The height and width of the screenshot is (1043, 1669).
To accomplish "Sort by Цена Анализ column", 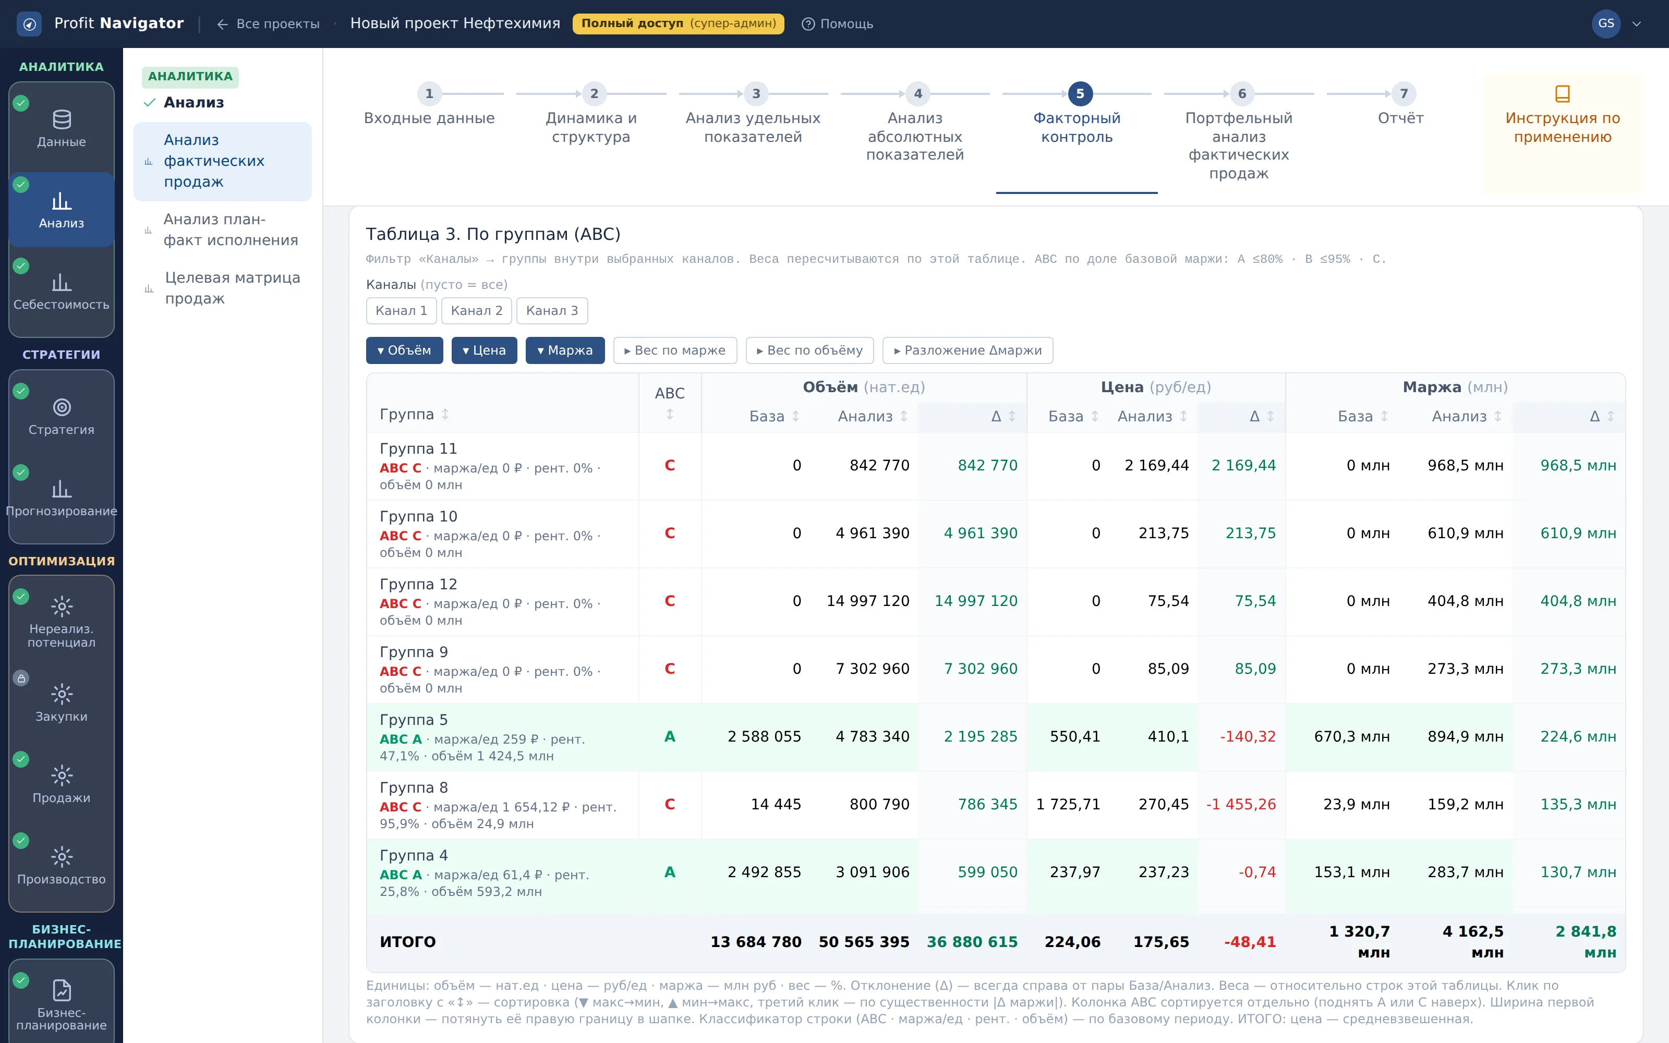I will pos(1153,416).
